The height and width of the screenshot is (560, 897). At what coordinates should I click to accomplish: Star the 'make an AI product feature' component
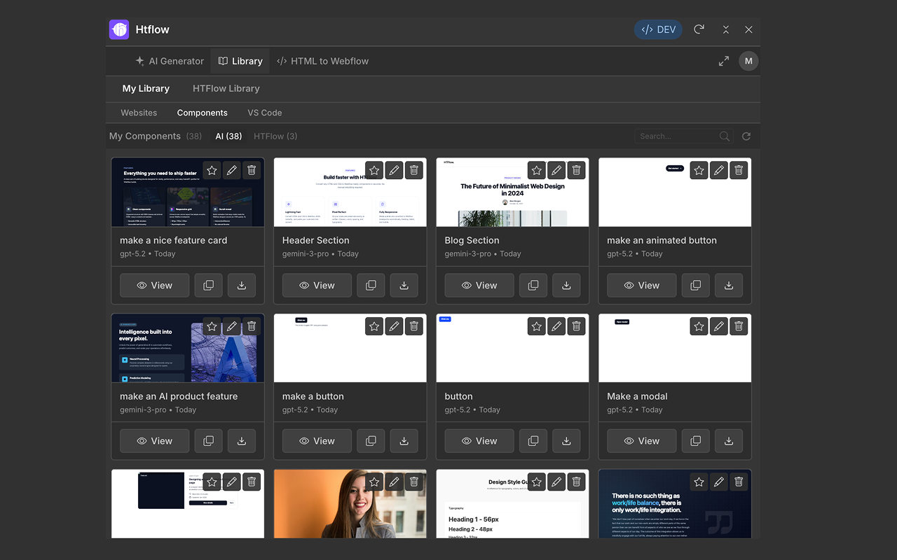(x=212, y=326)
